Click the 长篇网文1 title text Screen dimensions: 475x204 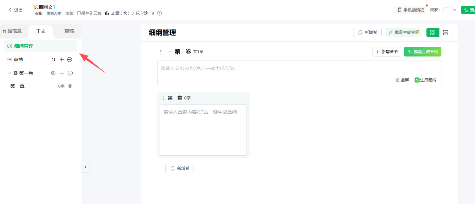coord(44,7)
